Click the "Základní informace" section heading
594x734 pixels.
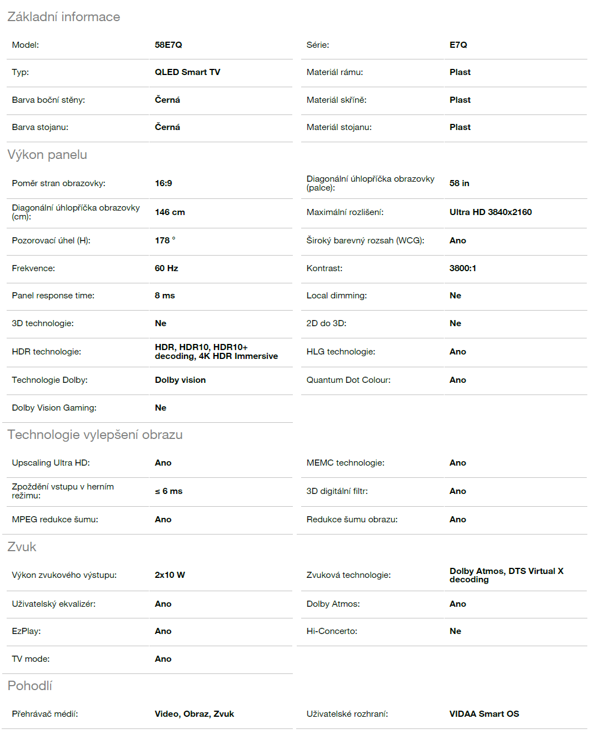click(63, 17)
